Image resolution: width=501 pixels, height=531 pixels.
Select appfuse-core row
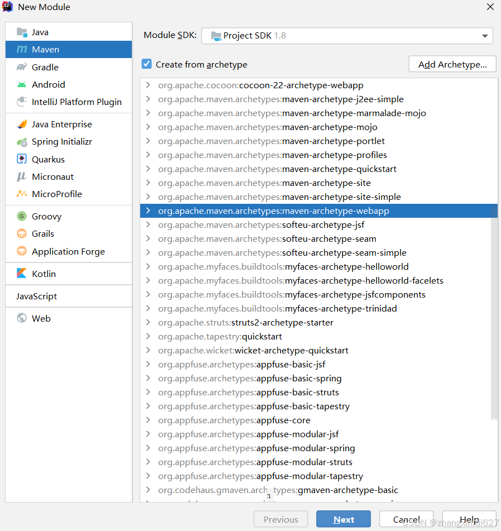[x=319, y=420]
